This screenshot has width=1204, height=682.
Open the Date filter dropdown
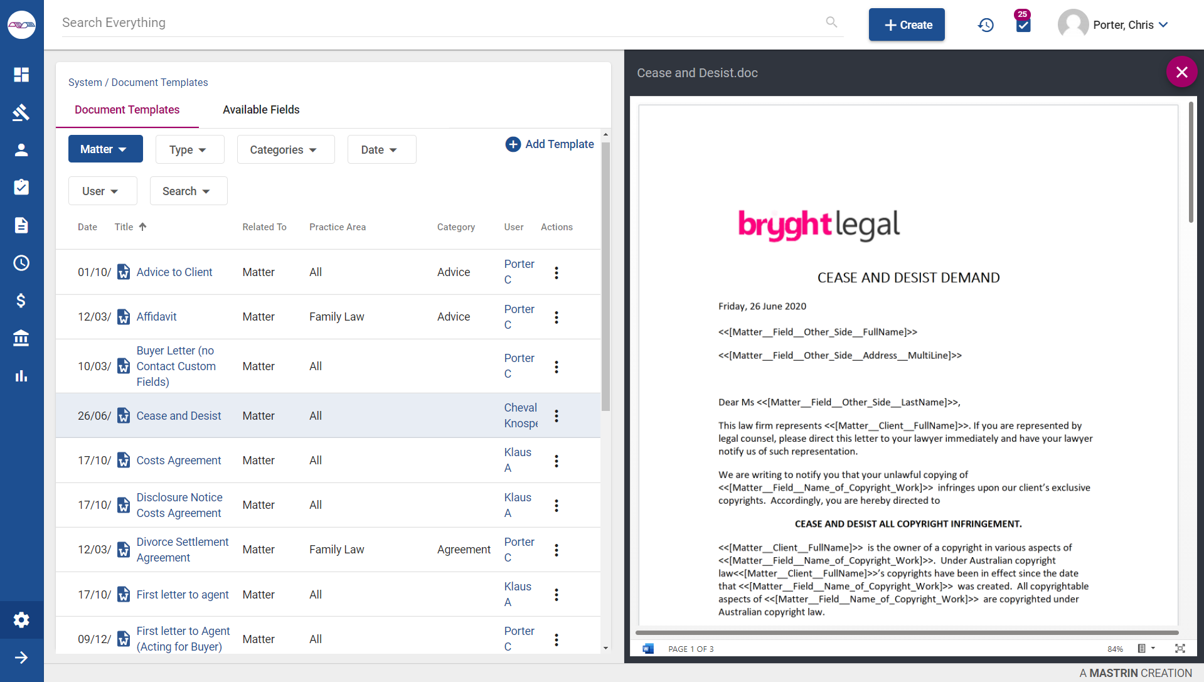pos(381,149)
